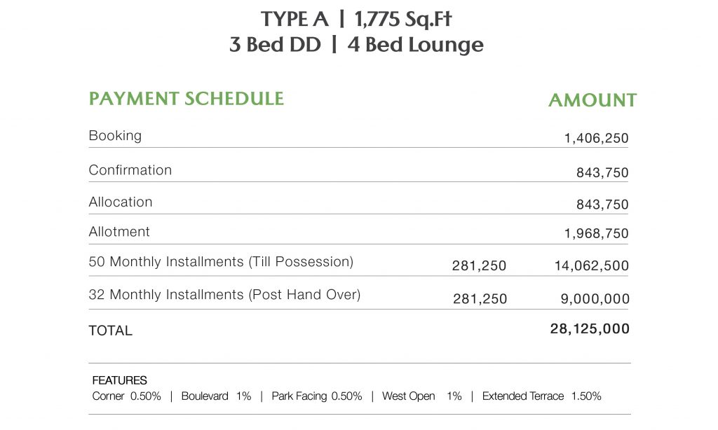Viewport: 718px width, 430px height.
Task: Click the Allotment row label
Action: [x=119, y=231]
